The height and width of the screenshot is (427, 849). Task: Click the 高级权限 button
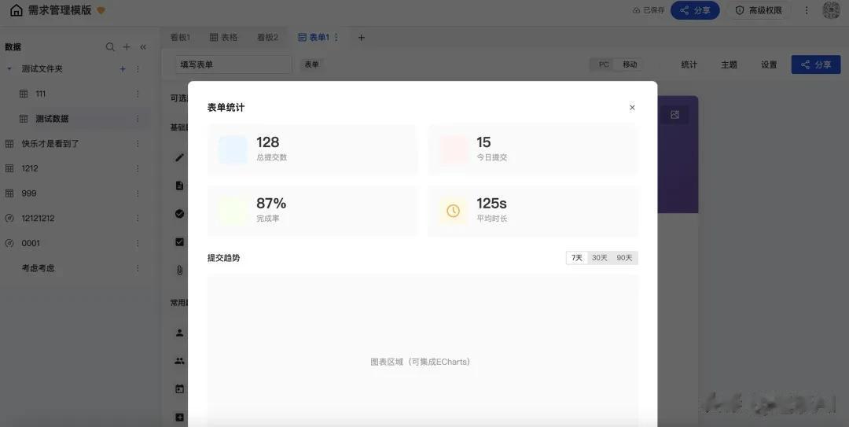tap(758, 10)
